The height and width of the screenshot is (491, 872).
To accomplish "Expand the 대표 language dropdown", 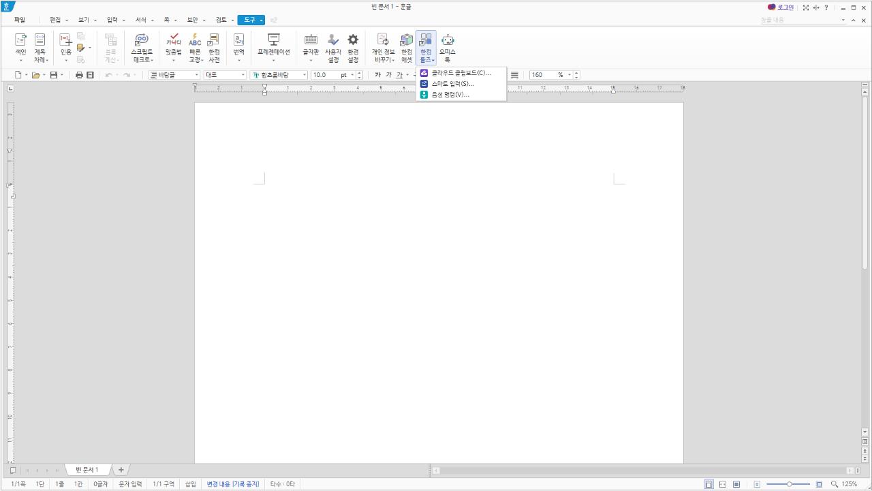I will coord(243,75).
